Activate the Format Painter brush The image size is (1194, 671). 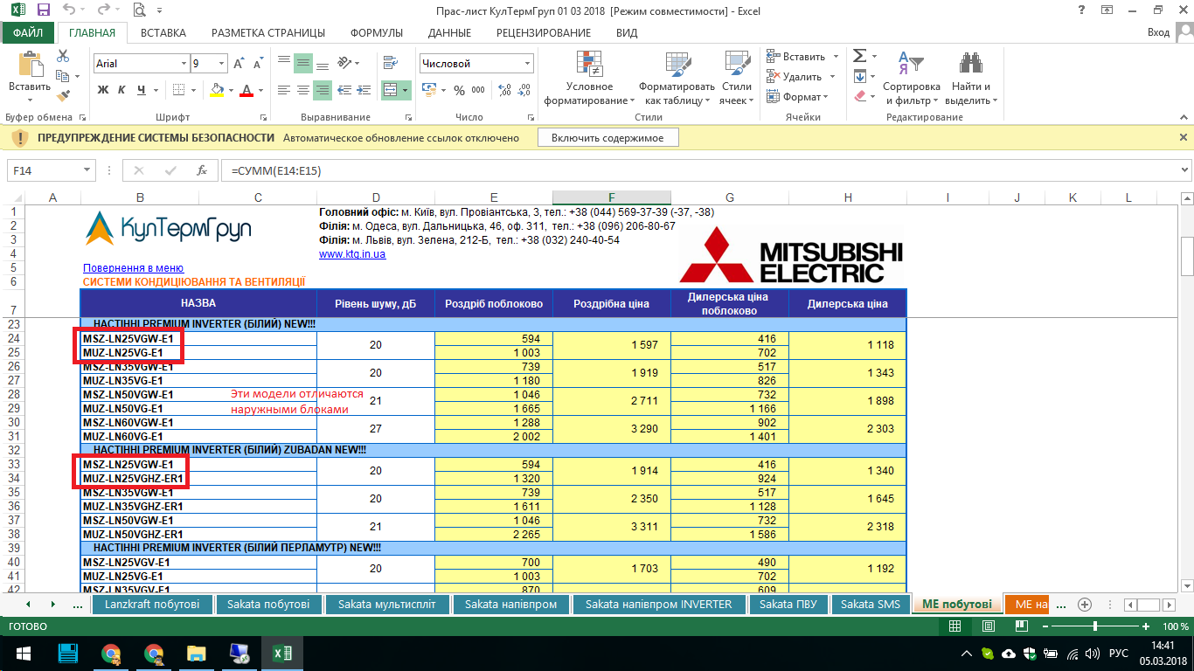pyautogui.click(x=63, y=95)
